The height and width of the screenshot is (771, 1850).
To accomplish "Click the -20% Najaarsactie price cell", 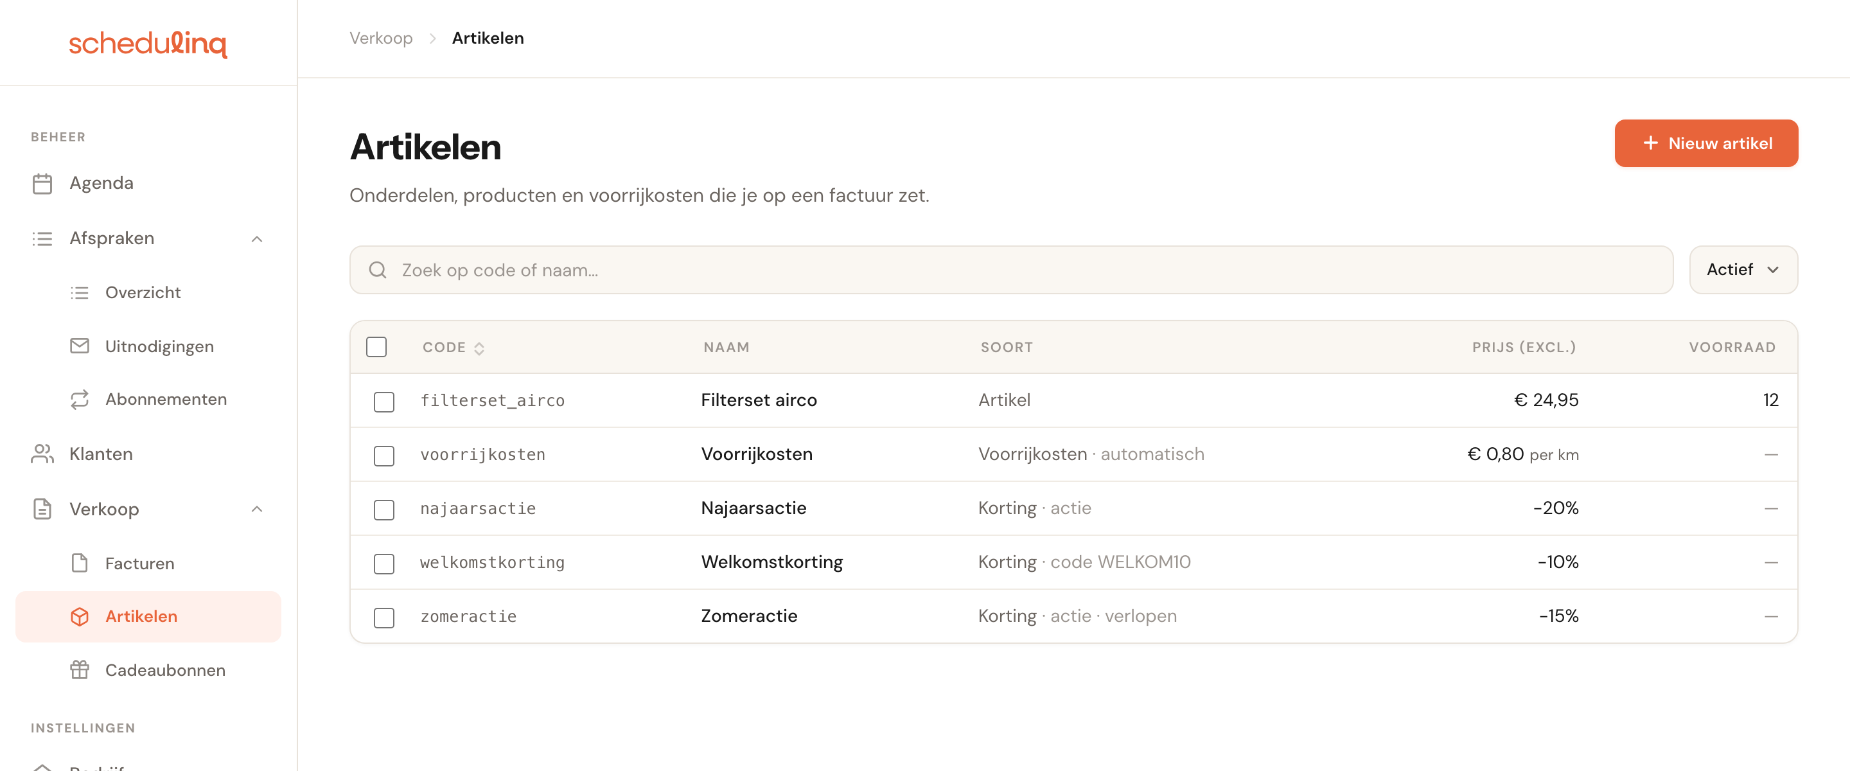I will click(1556, 508).
